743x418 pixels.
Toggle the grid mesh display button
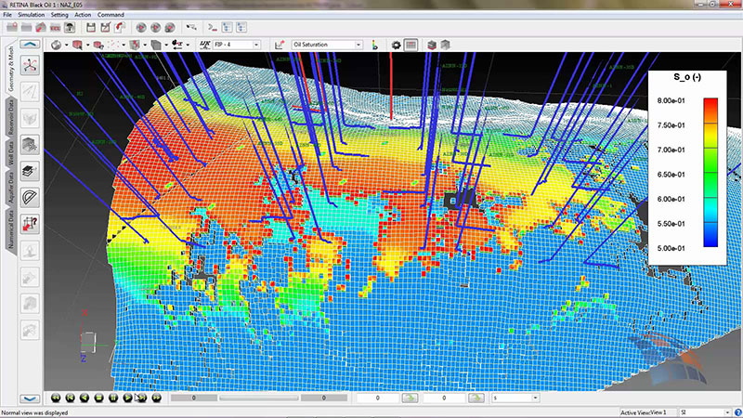coord(411,45)
